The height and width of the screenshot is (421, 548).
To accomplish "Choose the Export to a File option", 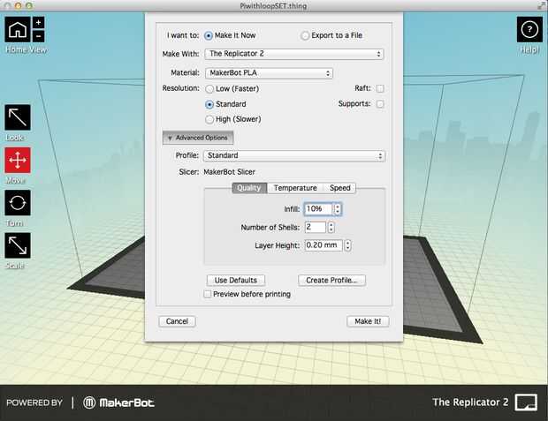I will tap(305, 35).
